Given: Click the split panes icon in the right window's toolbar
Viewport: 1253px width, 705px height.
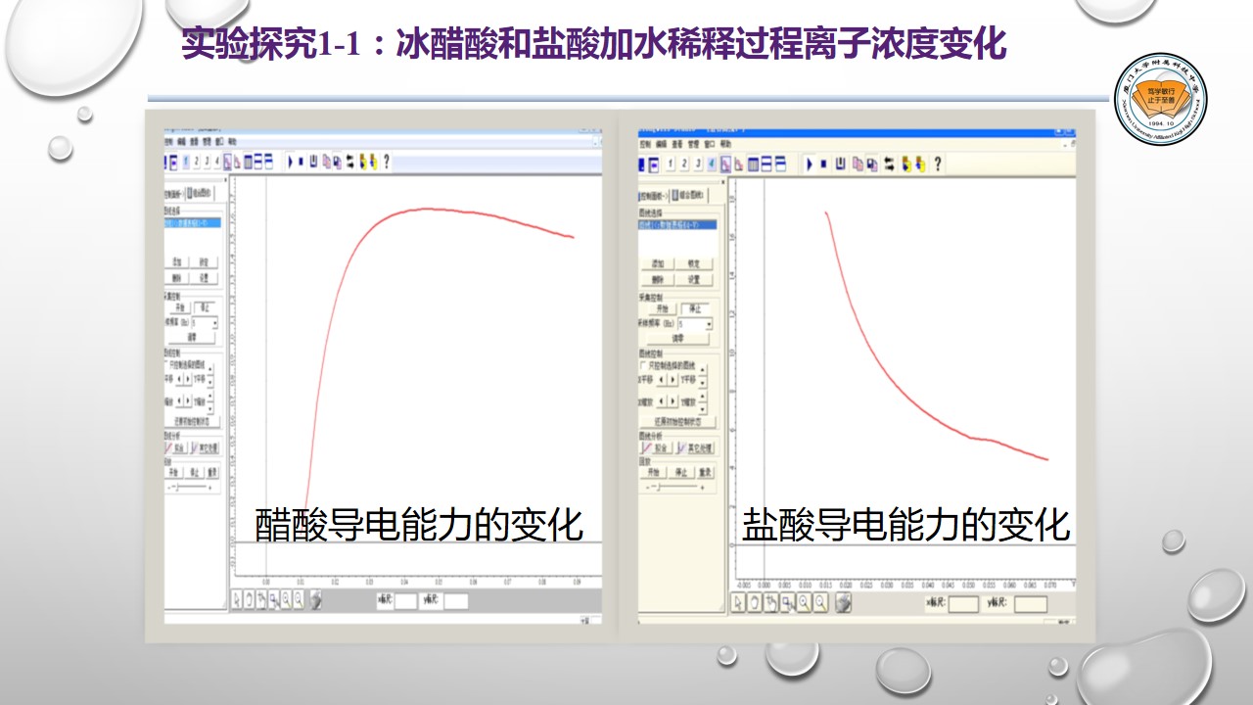Looking at the screenshot, I should (x=766, y=164).
